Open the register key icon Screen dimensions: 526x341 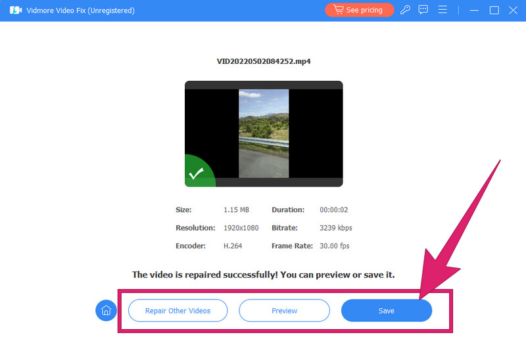tap(405, 10)
